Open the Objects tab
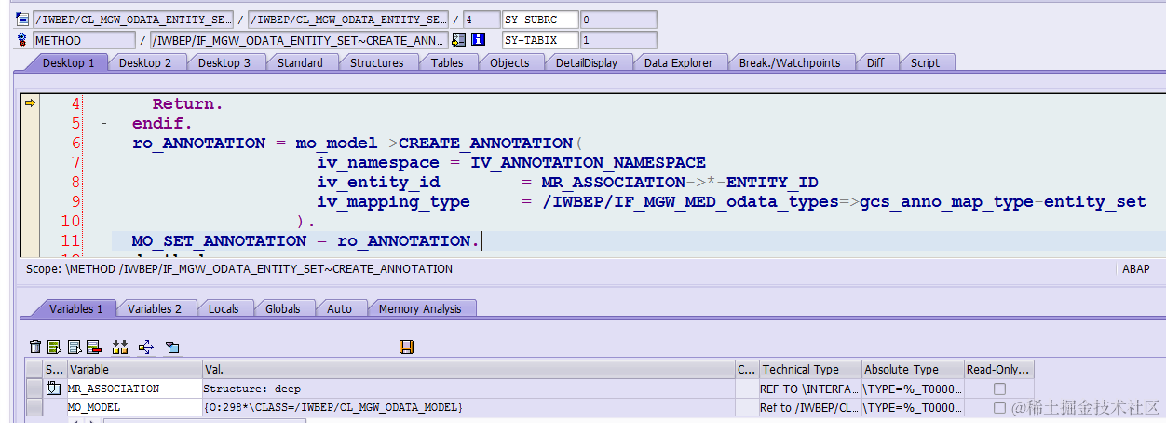Viewport: 1166px width, 423px height. (x=509, y=62)
